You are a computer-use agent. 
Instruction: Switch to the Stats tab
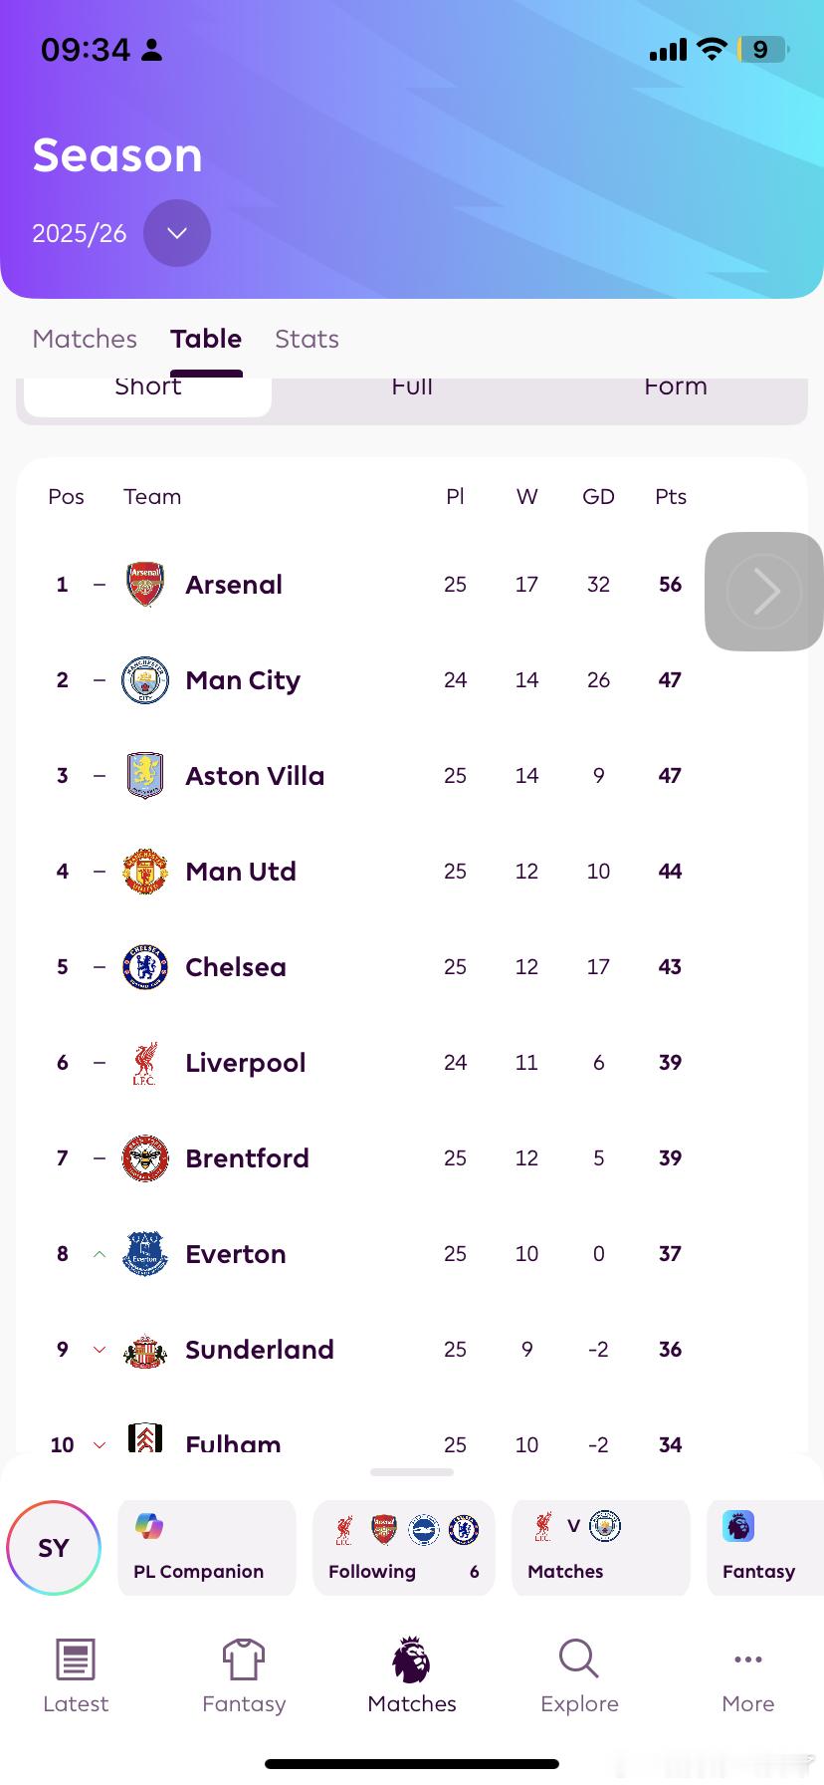pos(307,339)
